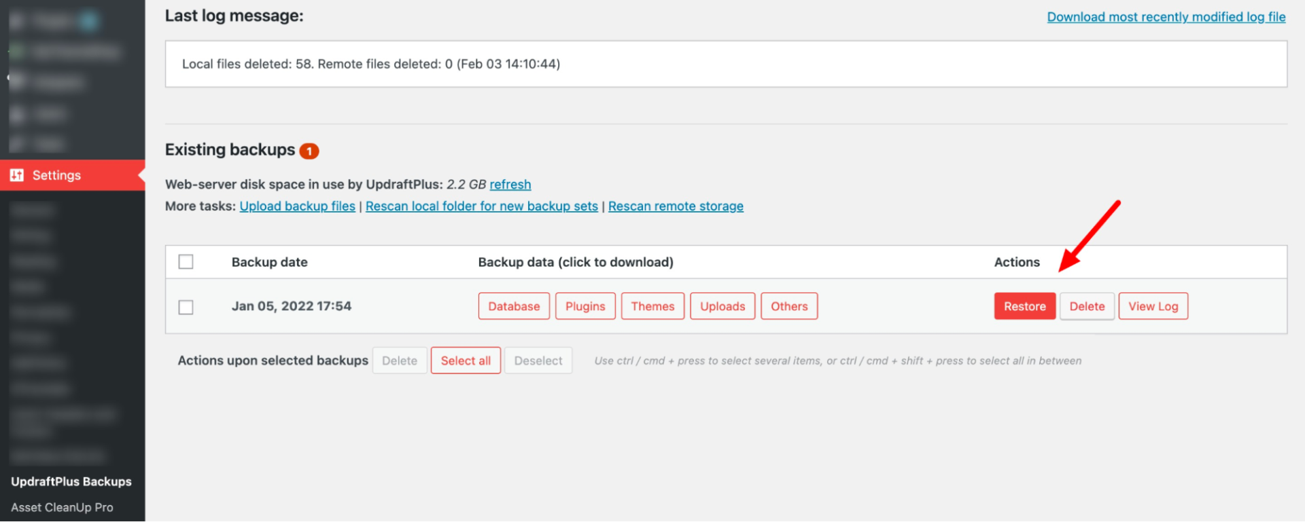Download the Plugins backup data
1305x522 pixels.
click(585, 306)
